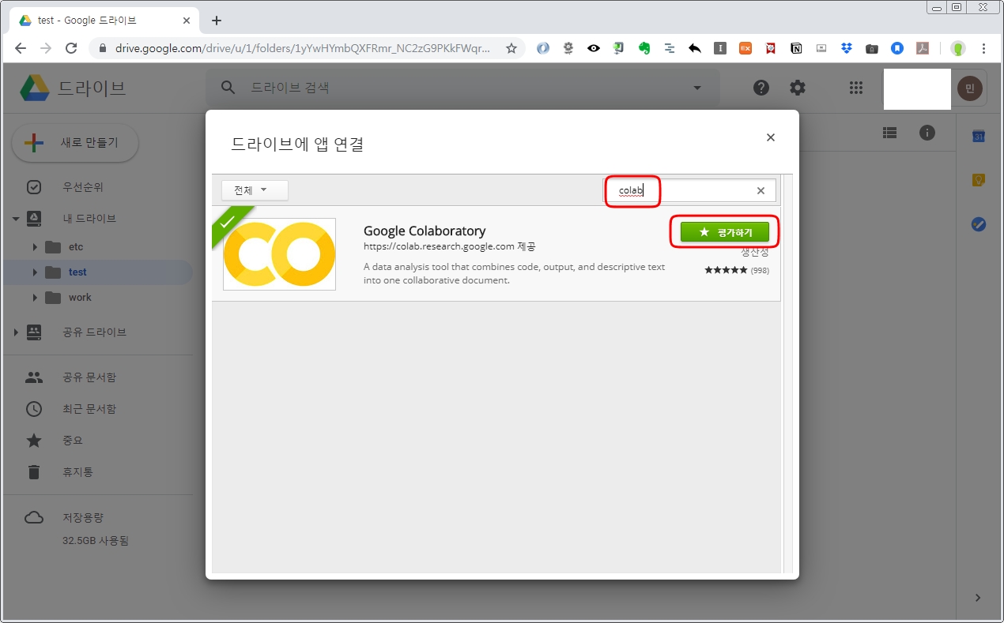Click the Evernote elephant extension icon

click(644, 48)
